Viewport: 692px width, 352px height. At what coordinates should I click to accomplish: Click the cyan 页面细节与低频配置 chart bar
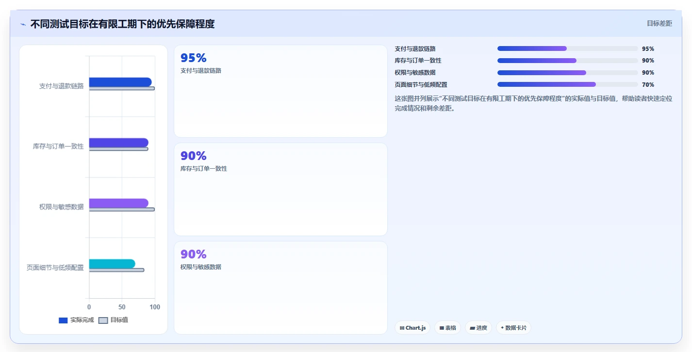[x=112, y=264]
